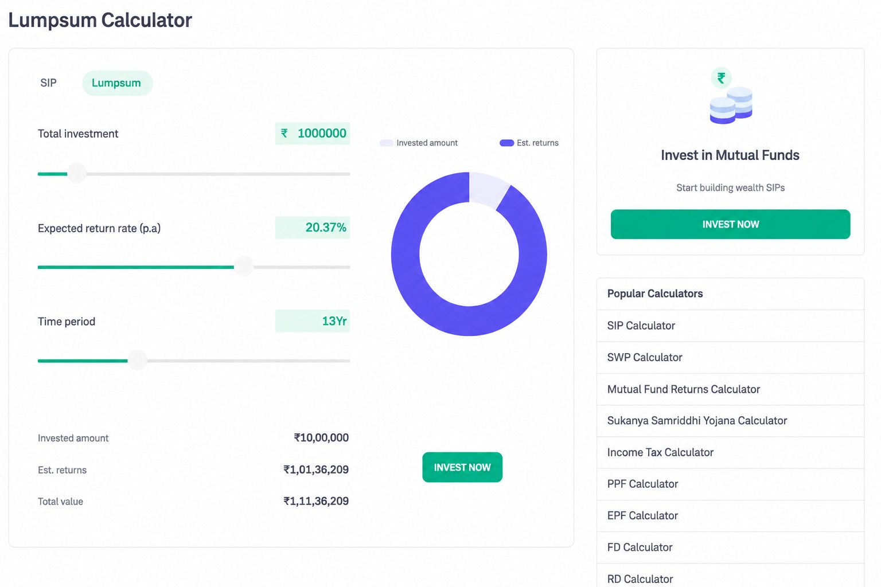881x587 pixels.
Task: Select the Lumpsum tab
Action: click(117, 83)
